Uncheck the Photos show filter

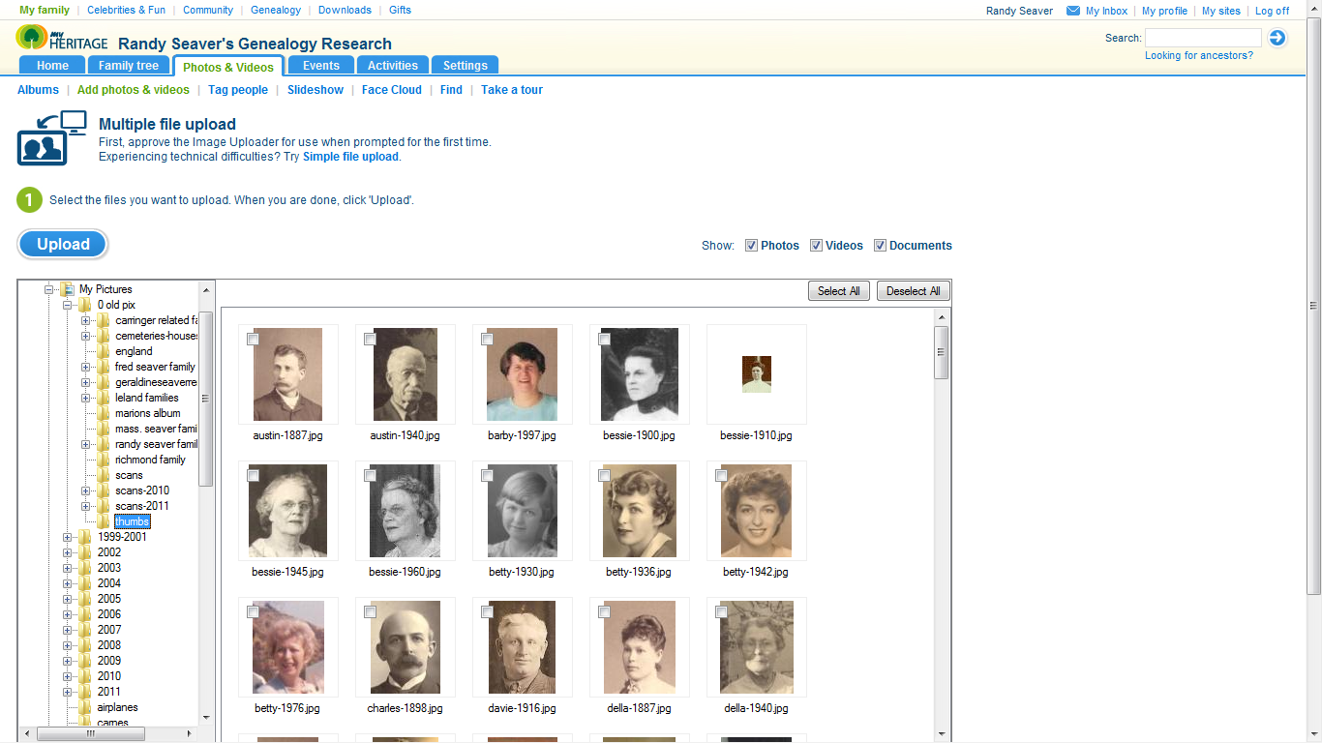pyautogui.click(x=751, y=246)
